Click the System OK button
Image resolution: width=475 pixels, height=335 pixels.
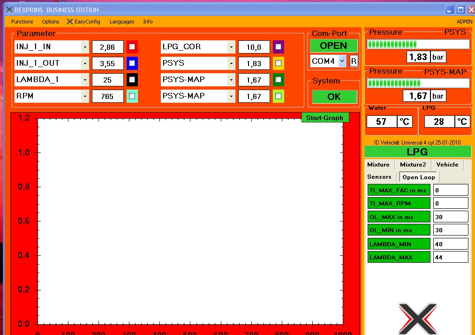pos(334,97)
